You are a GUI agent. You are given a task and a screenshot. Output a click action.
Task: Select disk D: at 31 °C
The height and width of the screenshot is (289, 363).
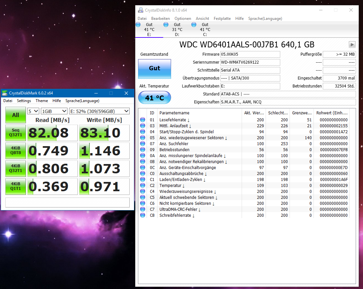[177, 29]
